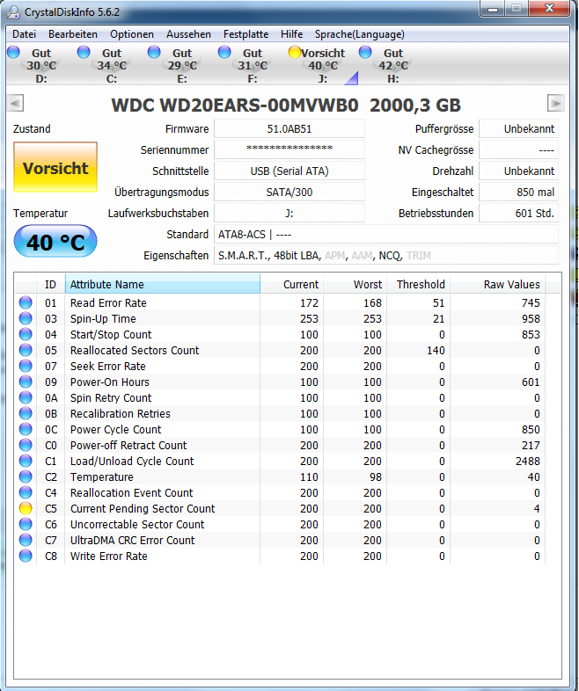The width and height of the screenshot is (579, 691).
Task: Close the CrystalDiskInfo window
Action: point(549,9)
